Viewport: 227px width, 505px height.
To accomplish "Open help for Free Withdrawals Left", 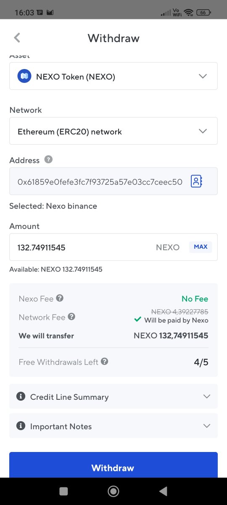I will [104, 361].
